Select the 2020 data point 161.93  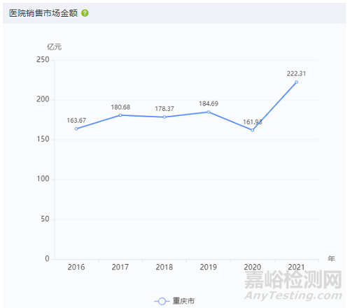[253, 130]
